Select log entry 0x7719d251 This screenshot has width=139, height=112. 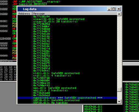[x=41, y=54]
